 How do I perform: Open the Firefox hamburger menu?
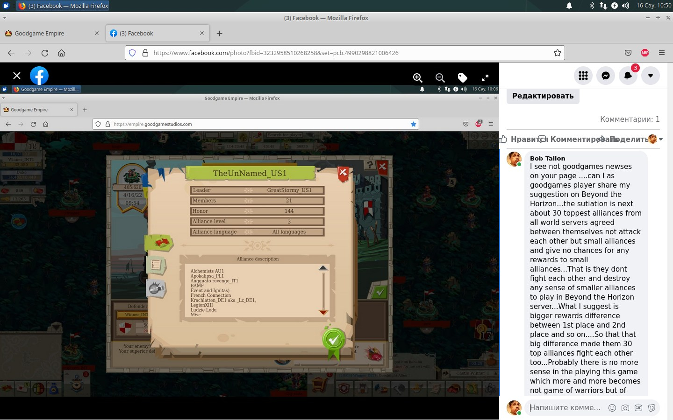[662, 53]
